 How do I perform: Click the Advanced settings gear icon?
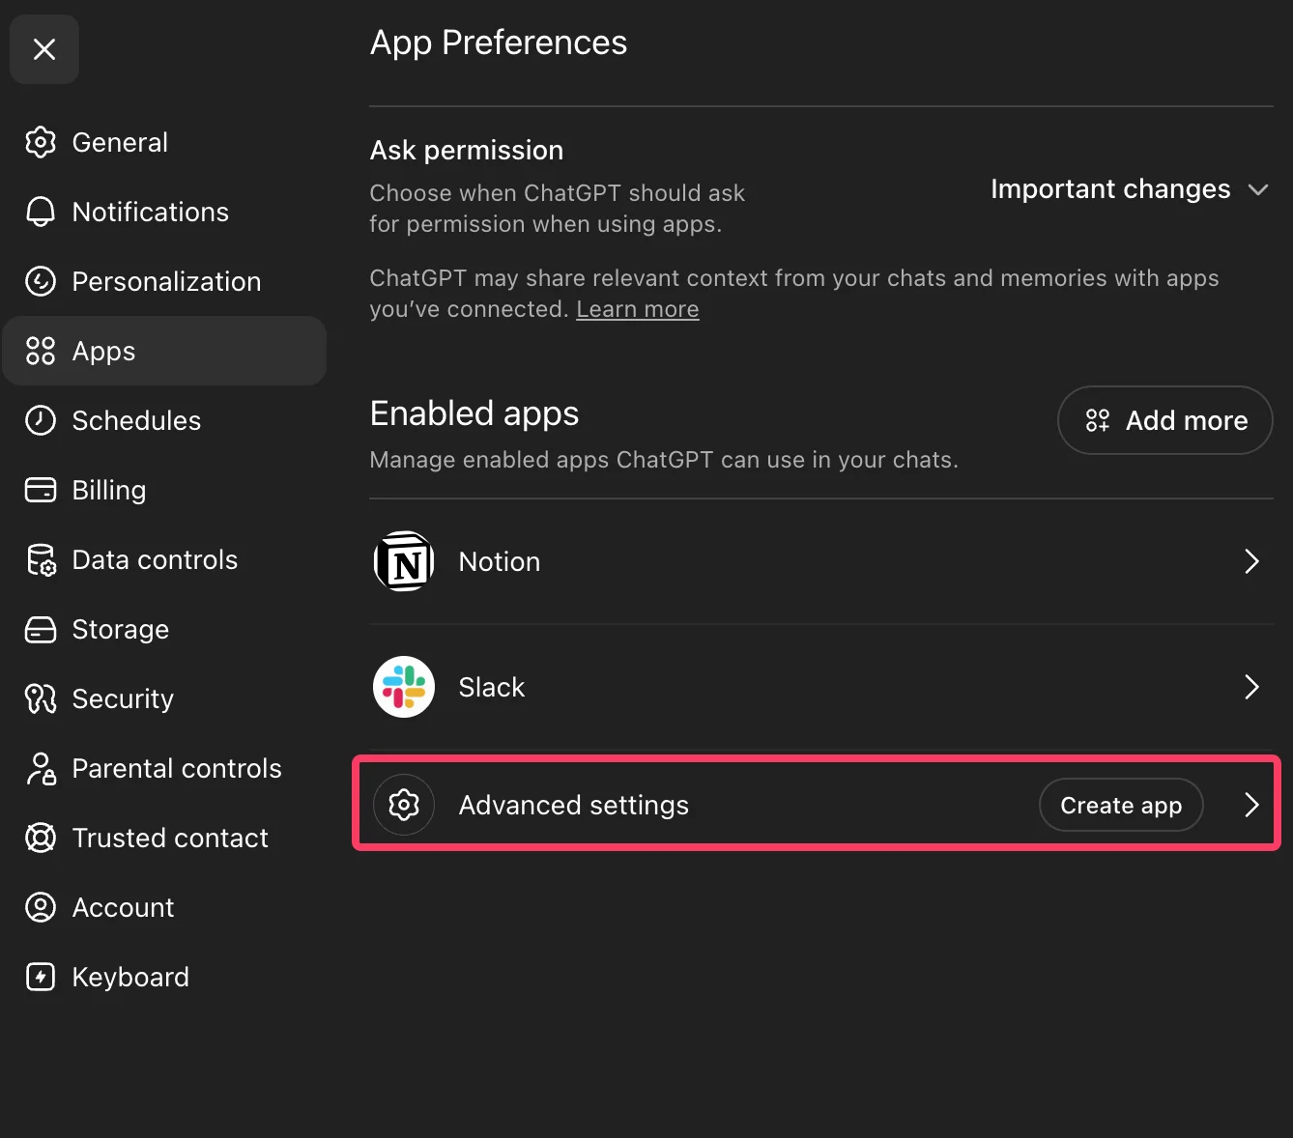[404, 805]
